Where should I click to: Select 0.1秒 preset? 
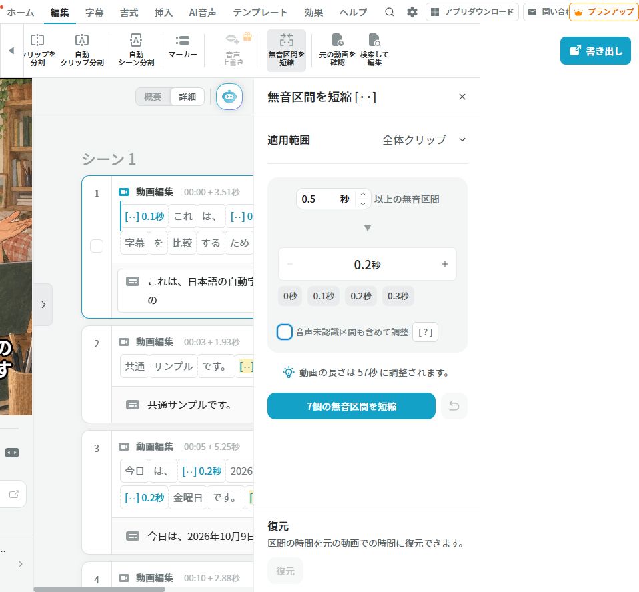pyautogui.click(x=324, y=296)
